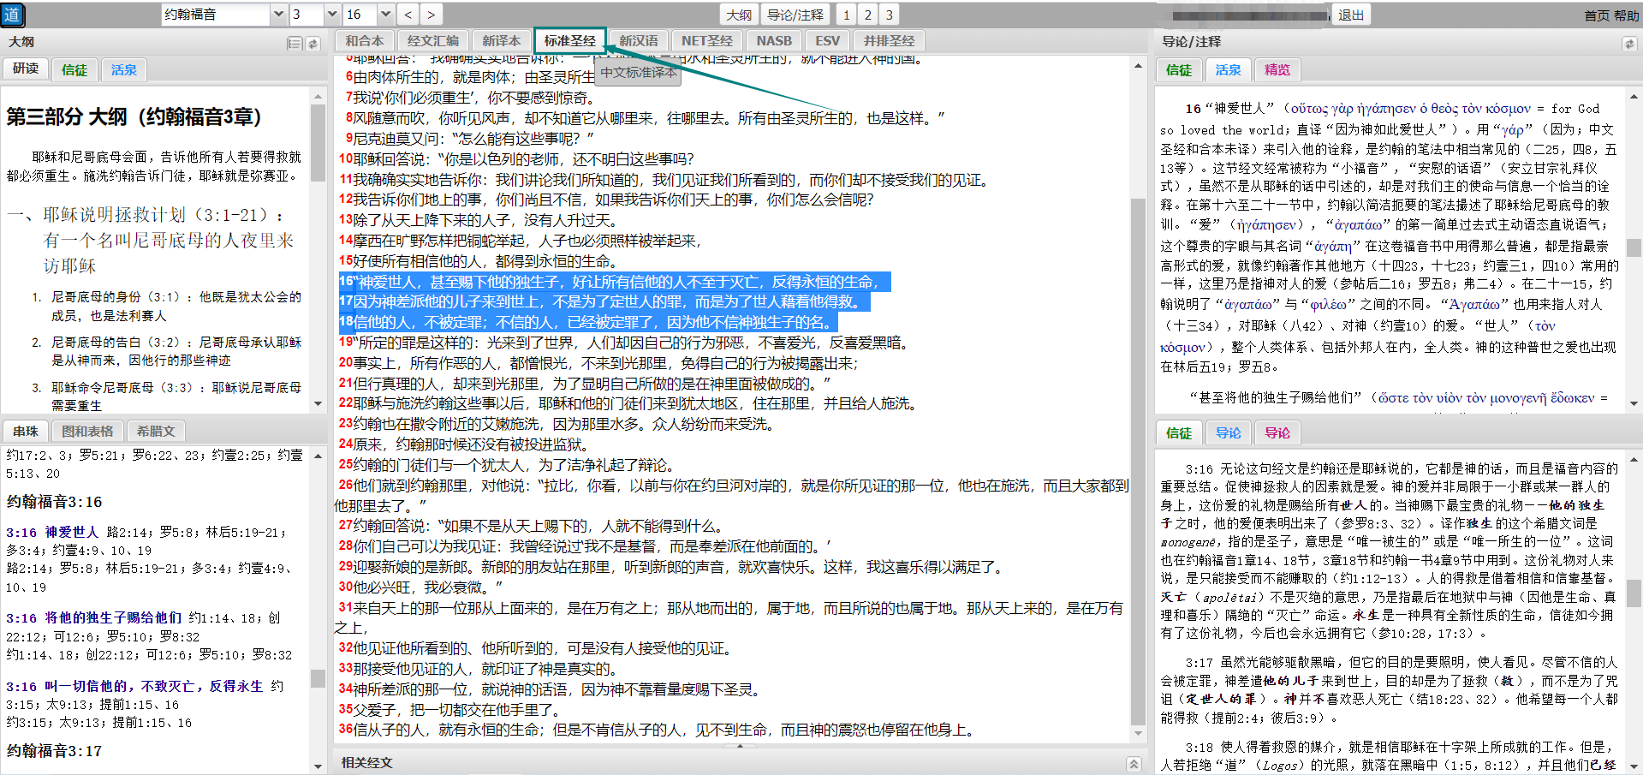The image size is (1643, 775).
Task: Expand the 相关经文 panel with chevron icon
Action: (x=1134, y=763)
